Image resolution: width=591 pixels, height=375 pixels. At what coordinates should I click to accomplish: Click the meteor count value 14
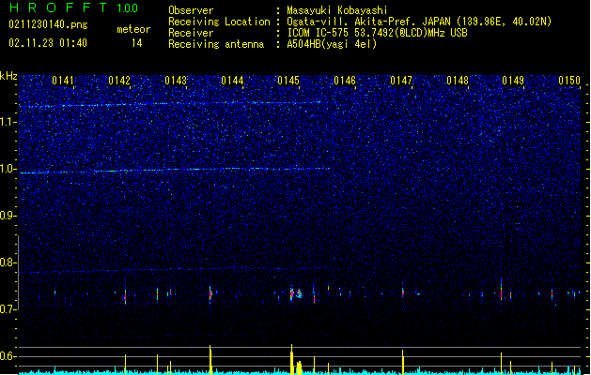137,43
